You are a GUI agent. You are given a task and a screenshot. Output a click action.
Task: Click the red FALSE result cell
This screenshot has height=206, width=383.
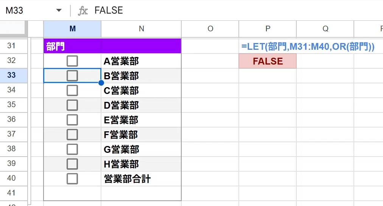click(268, 61)
